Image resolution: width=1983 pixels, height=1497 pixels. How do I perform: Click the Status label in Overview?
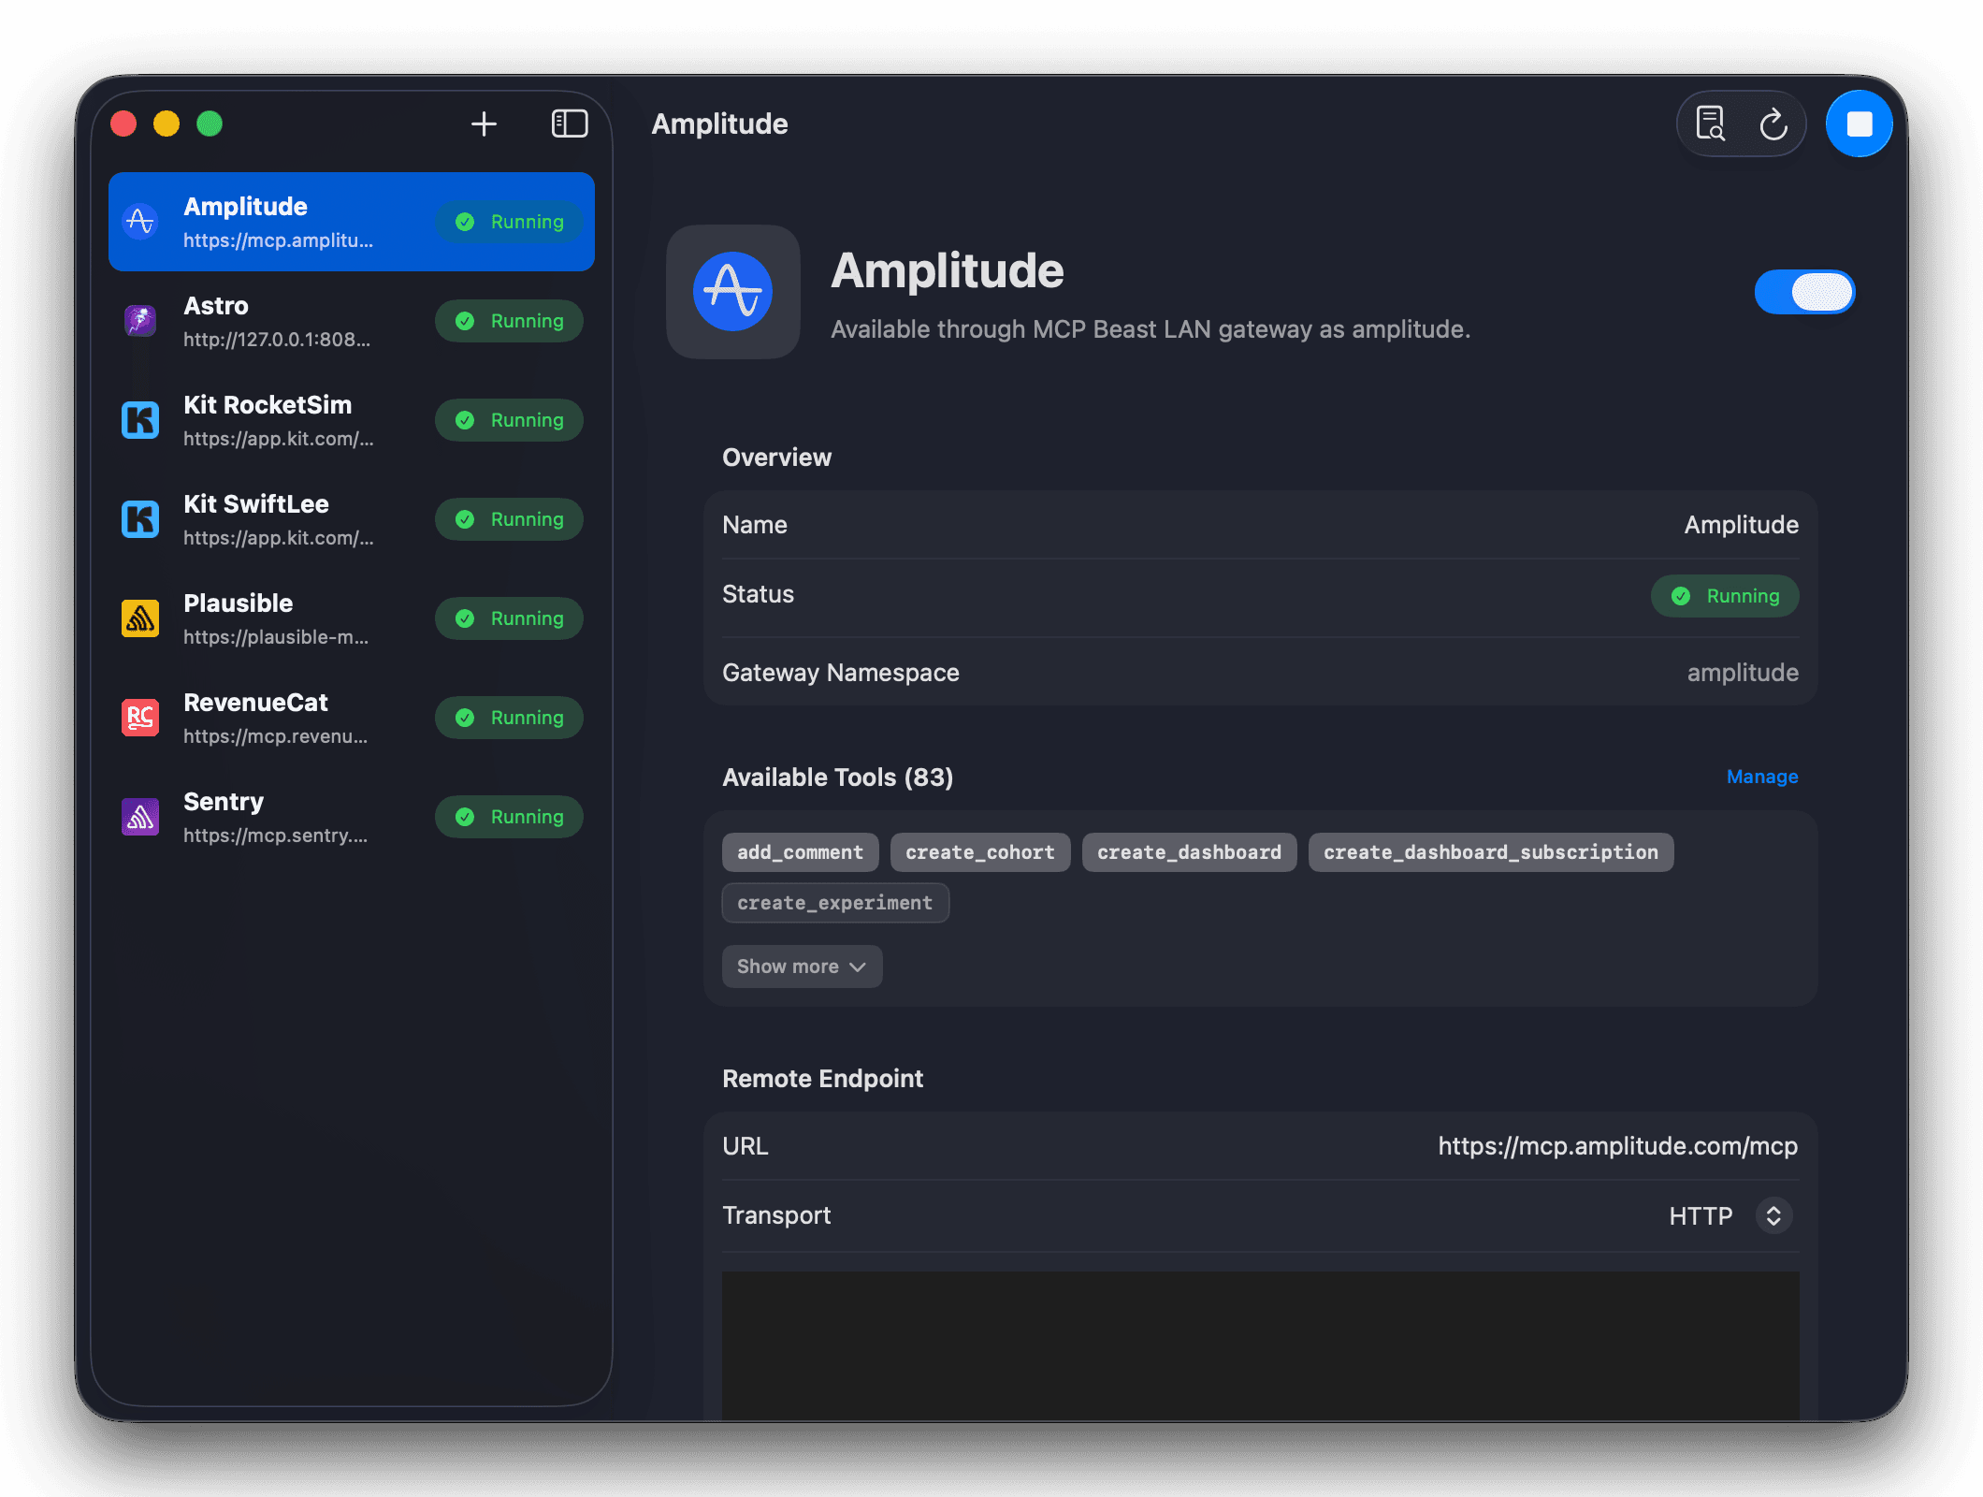tap(759, 594)
